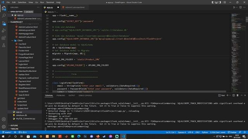The image size is (248, 139).
Task: Open HomePage.html in explorer
Action: pyautogui.click(x=26, y=58)
